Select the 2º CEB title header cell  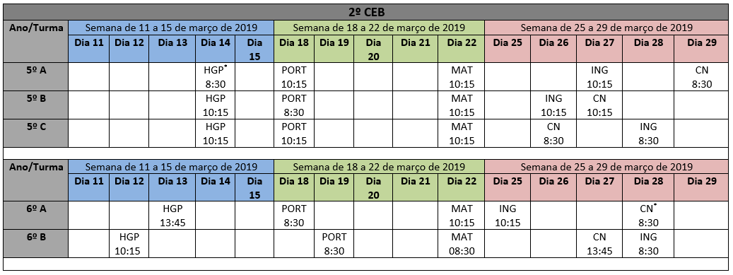(366, 11)
